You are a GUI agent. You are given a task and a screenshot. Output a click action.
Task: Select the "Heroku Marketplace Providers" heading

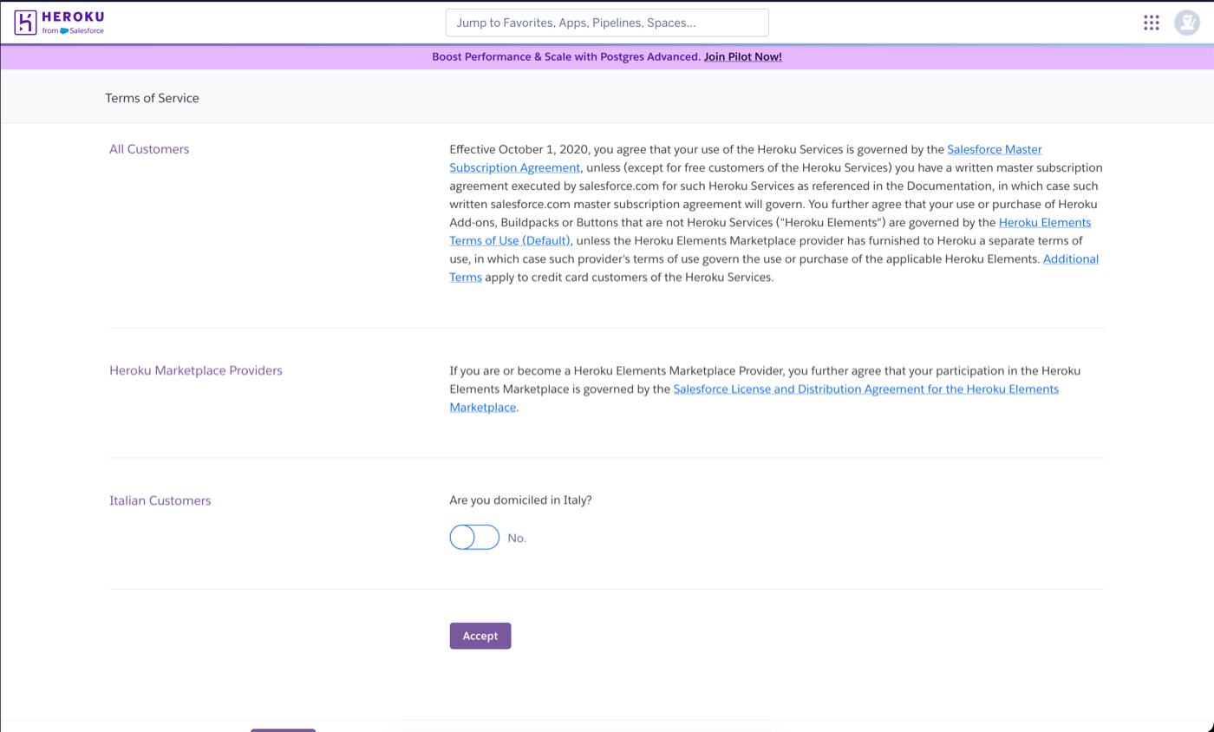(x=195, y=370)
